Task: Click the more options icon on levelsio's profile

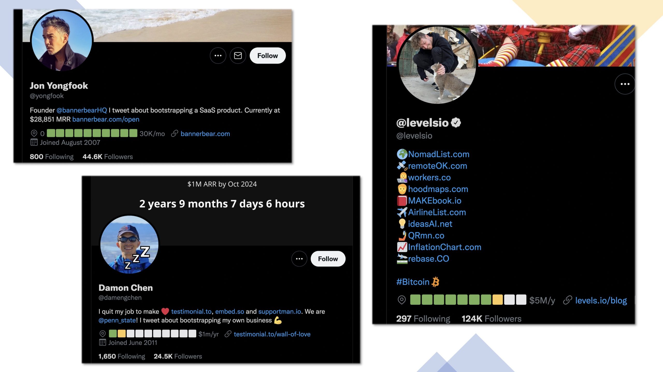Action: (625, 84)
